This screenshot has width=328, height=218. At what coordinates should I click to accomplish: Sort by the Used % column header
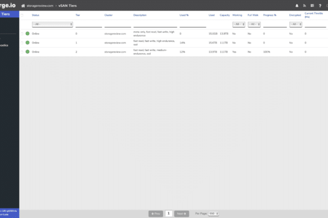tap(184, 15)
